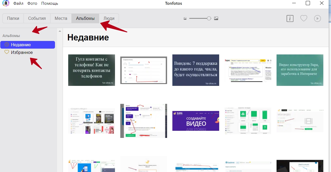Select the Альбомы tab
331x172 pixels.
click(x=85, y=18)
